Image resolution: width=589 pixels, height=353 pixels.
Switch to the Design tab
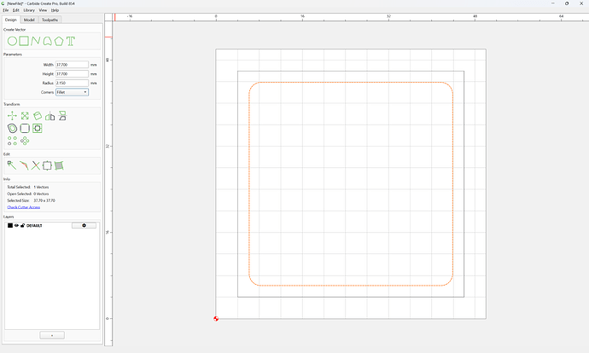[x=10, y=20]
